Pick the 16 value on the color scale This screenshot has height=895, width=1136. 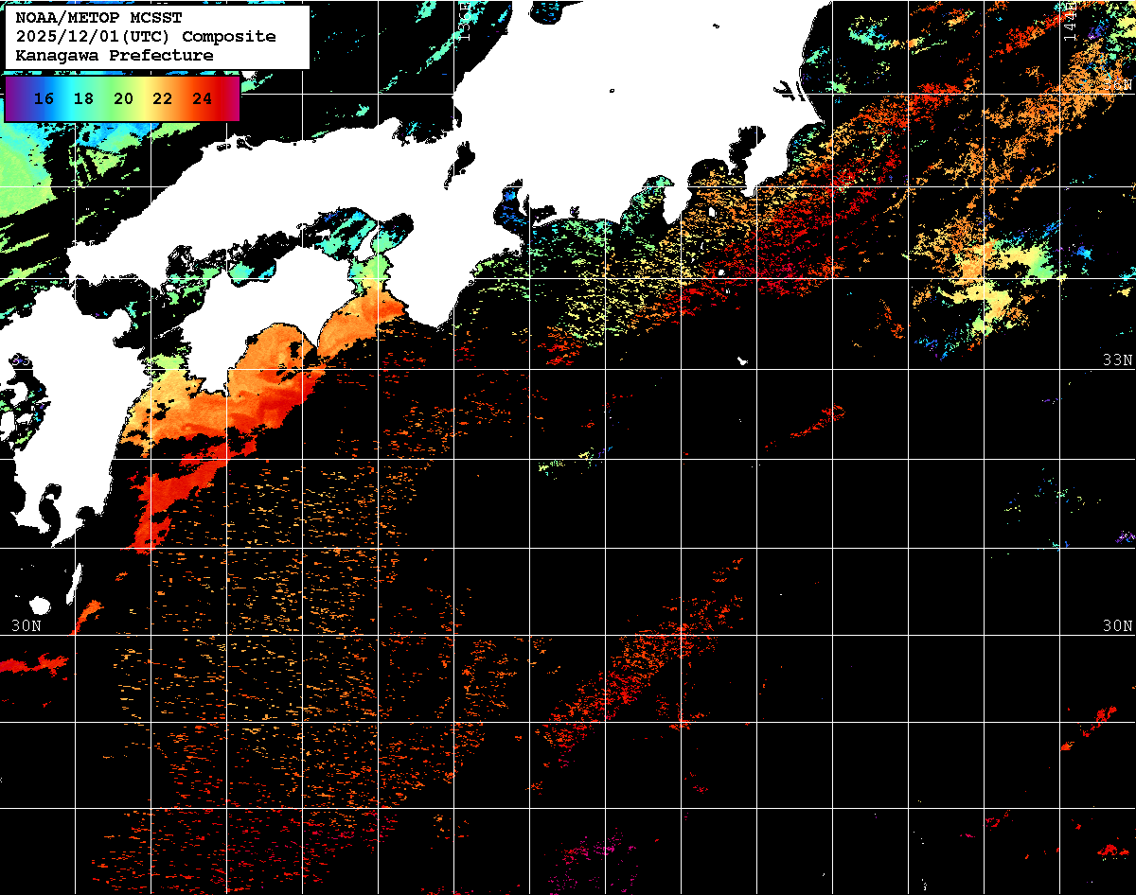(44, 98)
